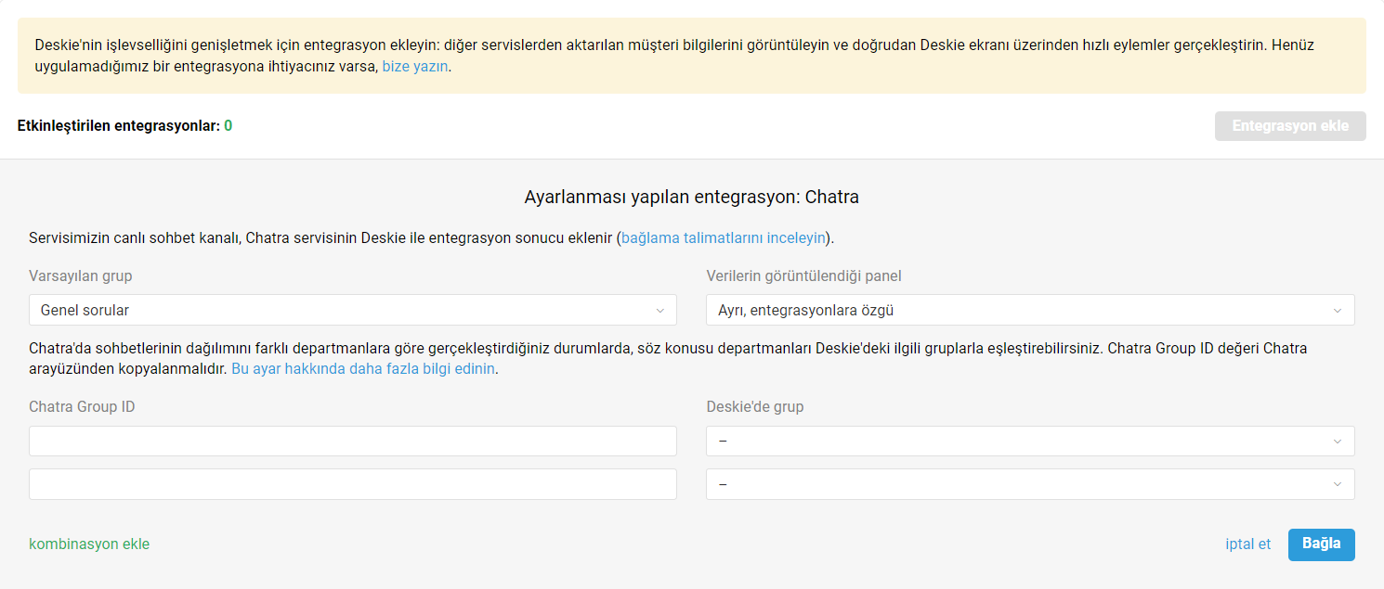Click the 'Deskie'de grup' column label
Image resolution: width=1384 pixels, height=589 pixels.
(755, 406)
